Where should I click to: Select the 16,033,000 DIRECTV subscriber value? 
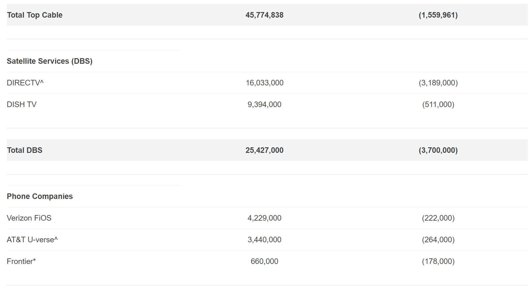264,83
